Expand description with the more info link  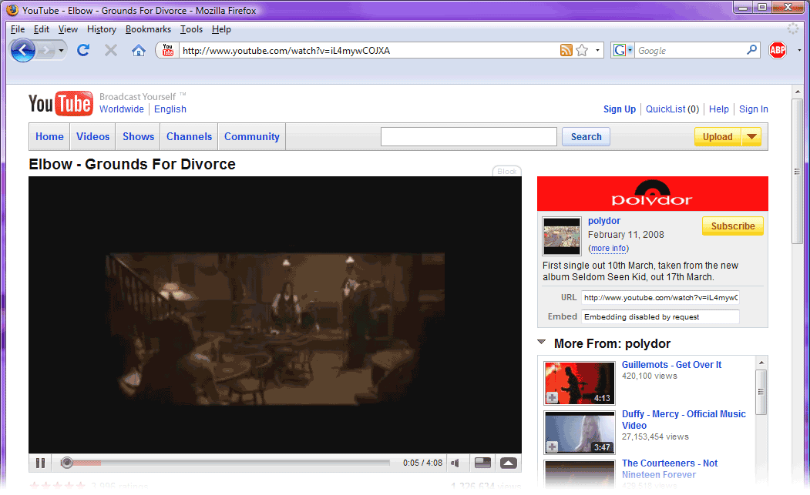(x=609, y=249)
